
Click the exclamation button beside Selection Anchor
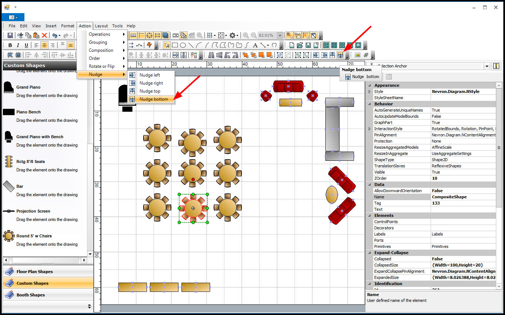496,66
